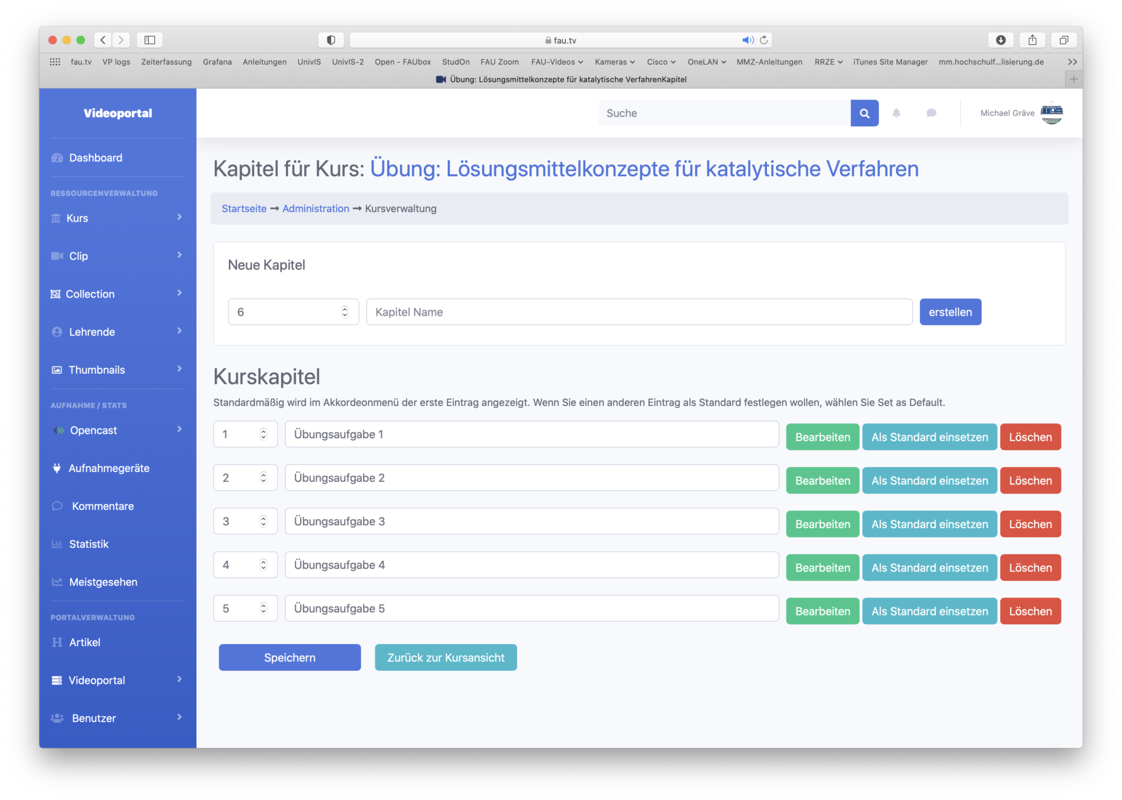Click the Safari sidebar toggle icon

(x=150, y=40)
